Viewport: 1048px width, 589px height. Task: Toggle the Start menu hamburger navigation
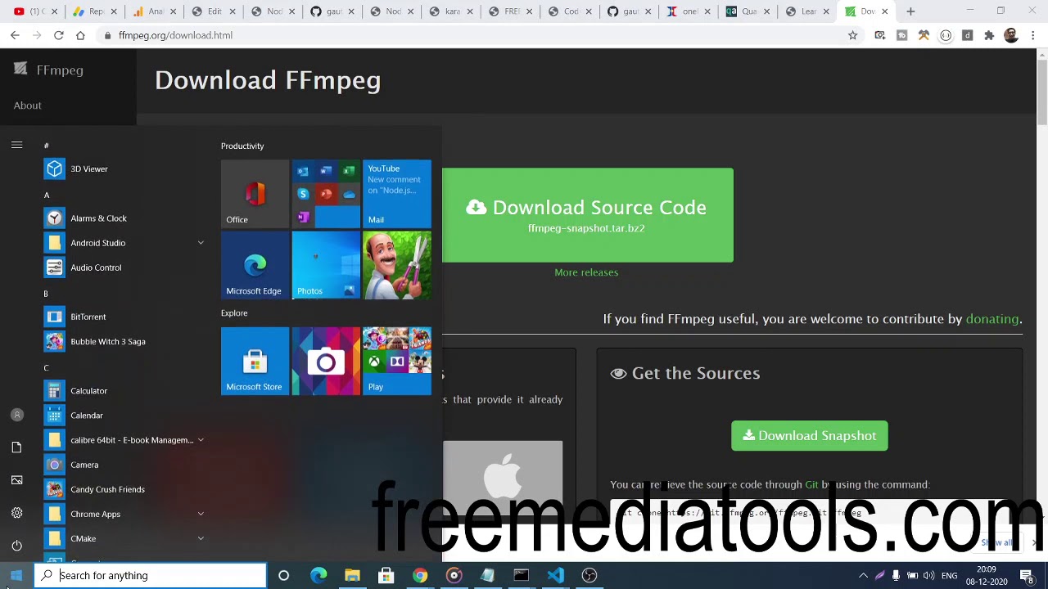16,145
